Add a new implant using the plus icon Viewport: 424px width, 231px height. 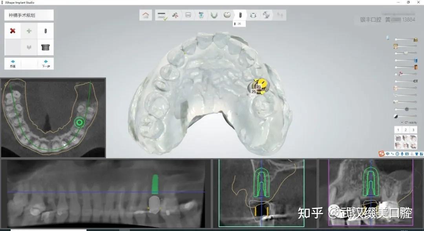[28, 31]
